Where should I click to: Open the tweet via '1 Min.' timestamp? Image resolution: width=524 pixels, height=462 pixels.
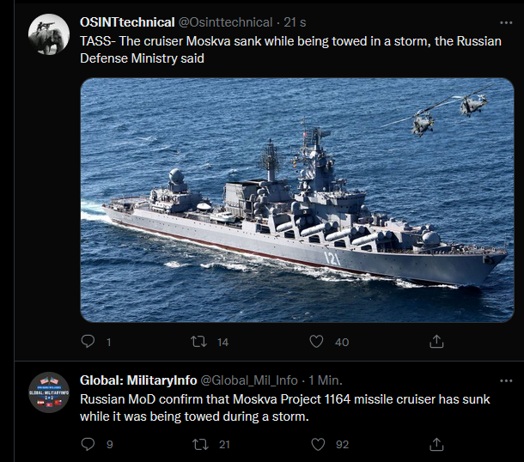pos(326,380)
